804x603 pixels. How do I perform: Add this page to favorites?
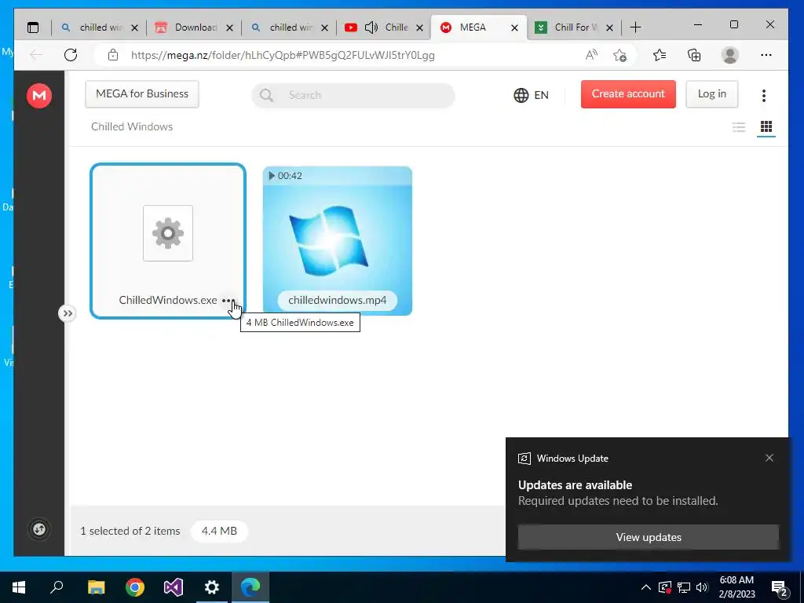pyautogui.click(x=619, y=55)
